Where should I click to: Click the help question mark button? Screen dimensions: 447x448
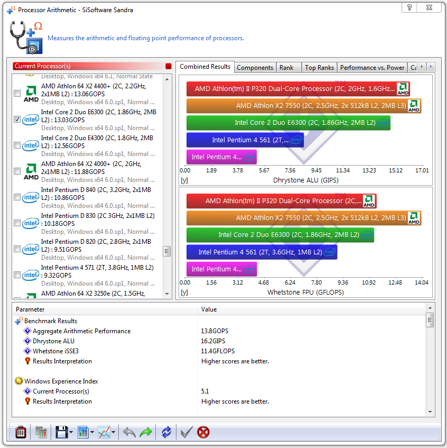tap(409, 7)
